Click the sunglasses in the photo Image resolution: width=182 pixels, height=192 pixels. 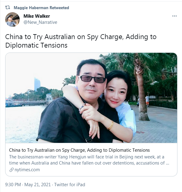92,79
